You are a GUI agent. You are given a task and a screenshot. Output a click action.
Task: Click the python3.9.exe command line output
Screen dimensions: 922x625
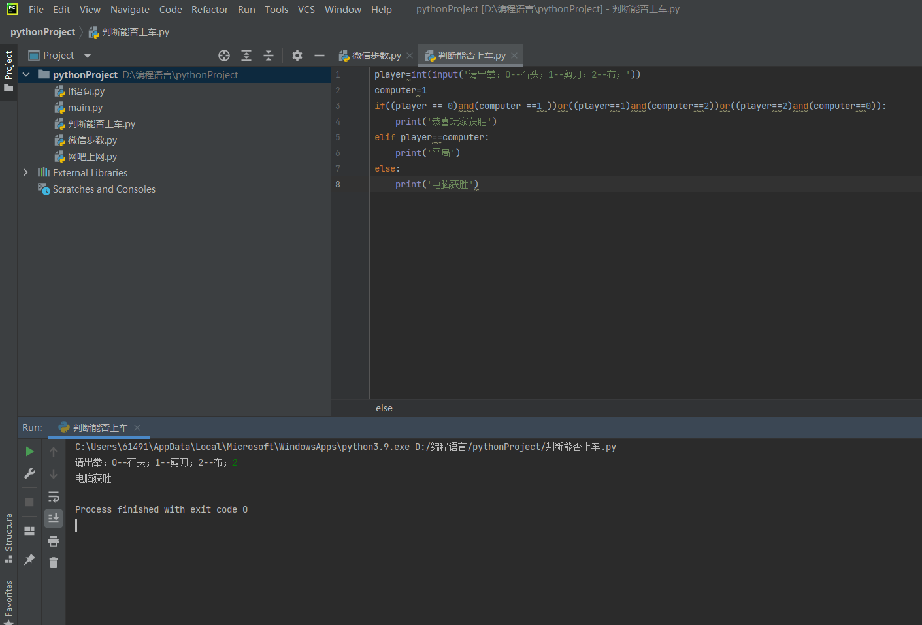point(346,447)
